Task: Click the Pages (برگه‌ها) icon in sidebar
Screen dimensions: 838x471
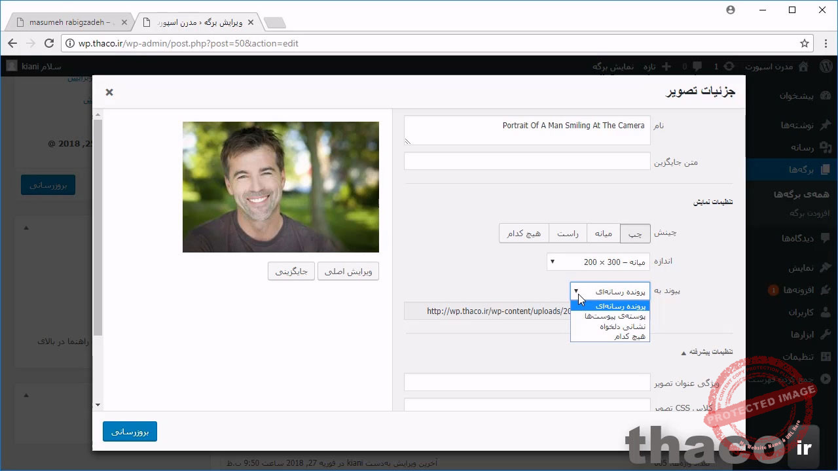Action: coord(824,169)
